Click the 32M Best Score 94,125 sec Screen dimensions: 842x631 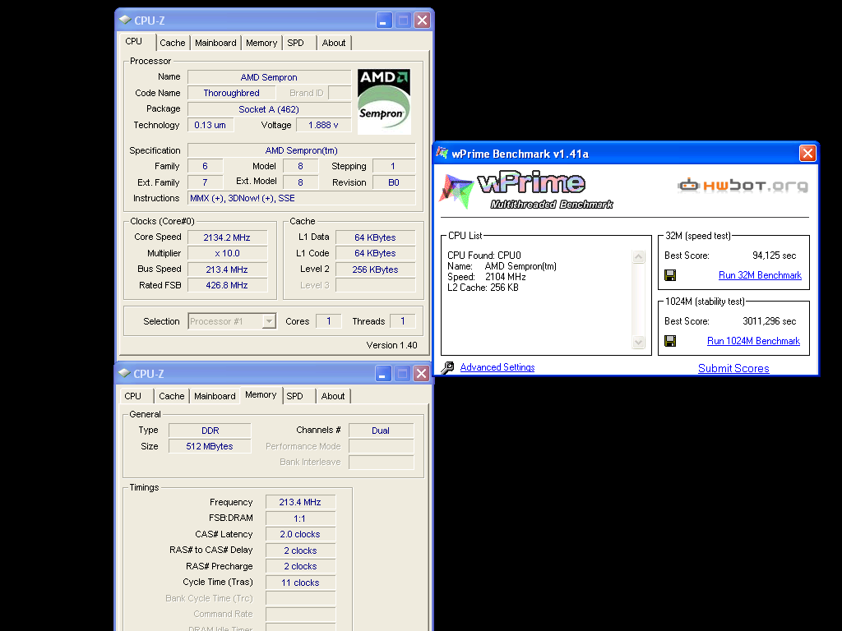click(774, 256)
